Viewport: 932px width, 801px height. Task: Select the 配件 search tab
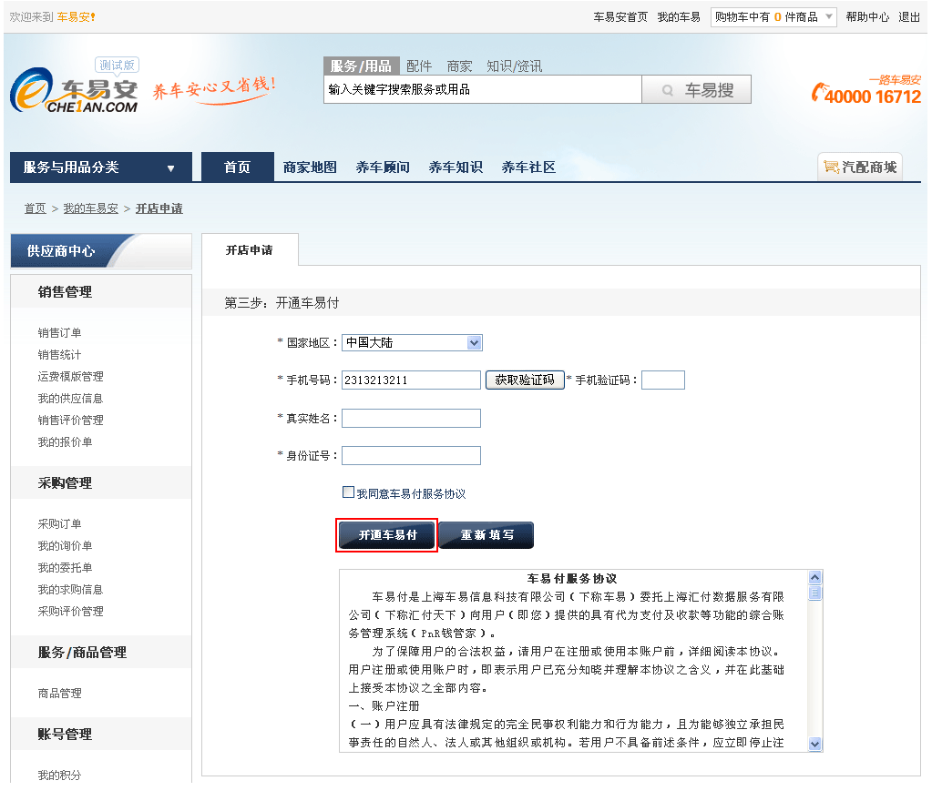tap(419, 66)
